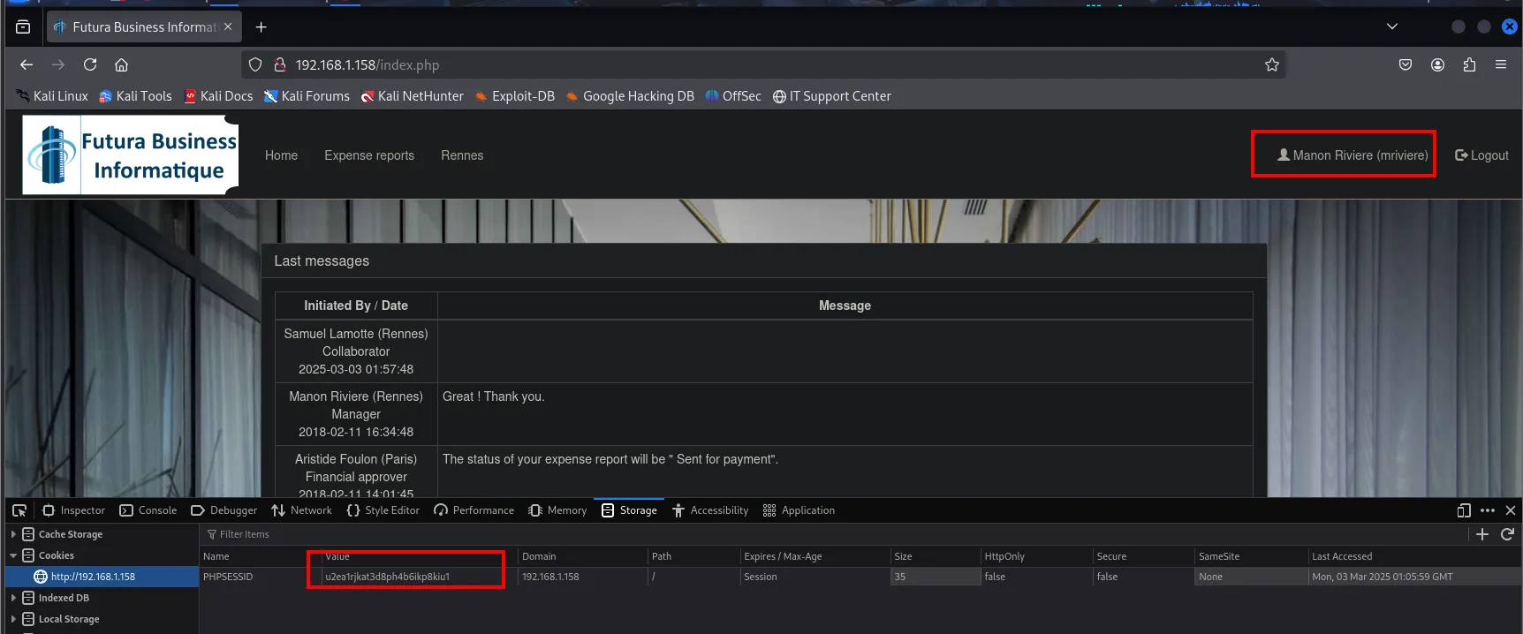Open the Expense reports page
Screen dimensions: 1523x634
[x=369, y=155]
